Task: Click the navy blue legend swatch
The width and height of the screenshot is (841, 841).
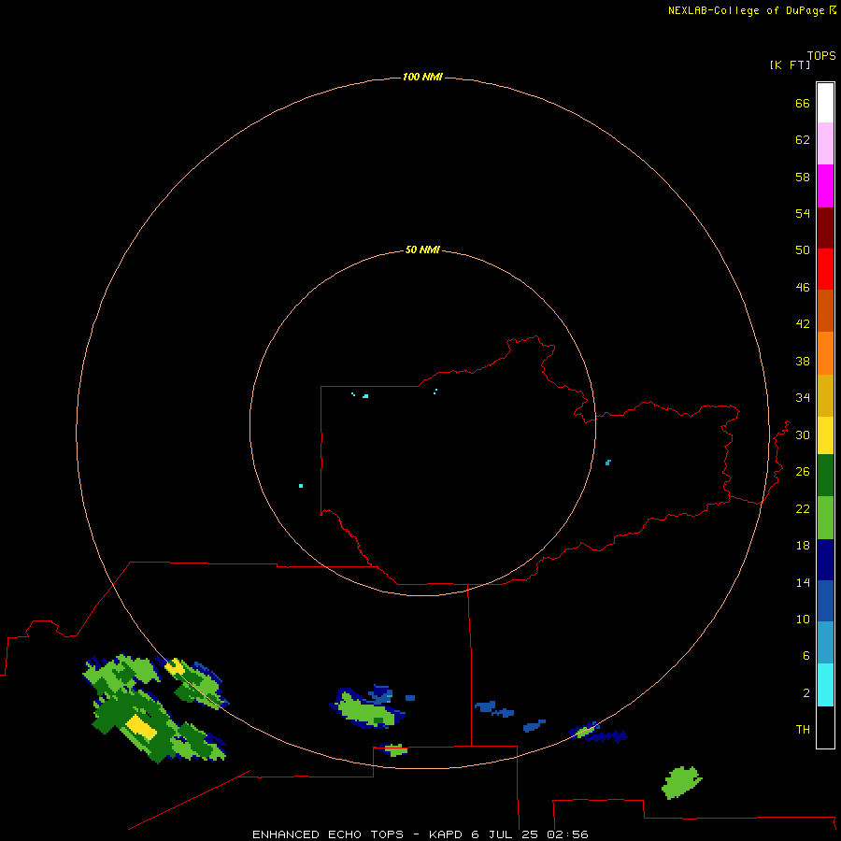Action: tap(825, 560)
